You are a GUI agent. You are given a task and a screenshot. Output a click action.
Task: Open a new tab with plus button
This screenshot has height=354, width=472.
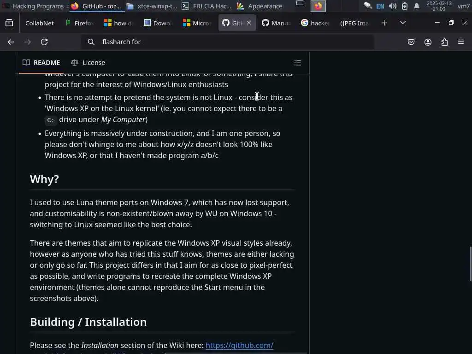pyautogui.click(x=384, y=23)
